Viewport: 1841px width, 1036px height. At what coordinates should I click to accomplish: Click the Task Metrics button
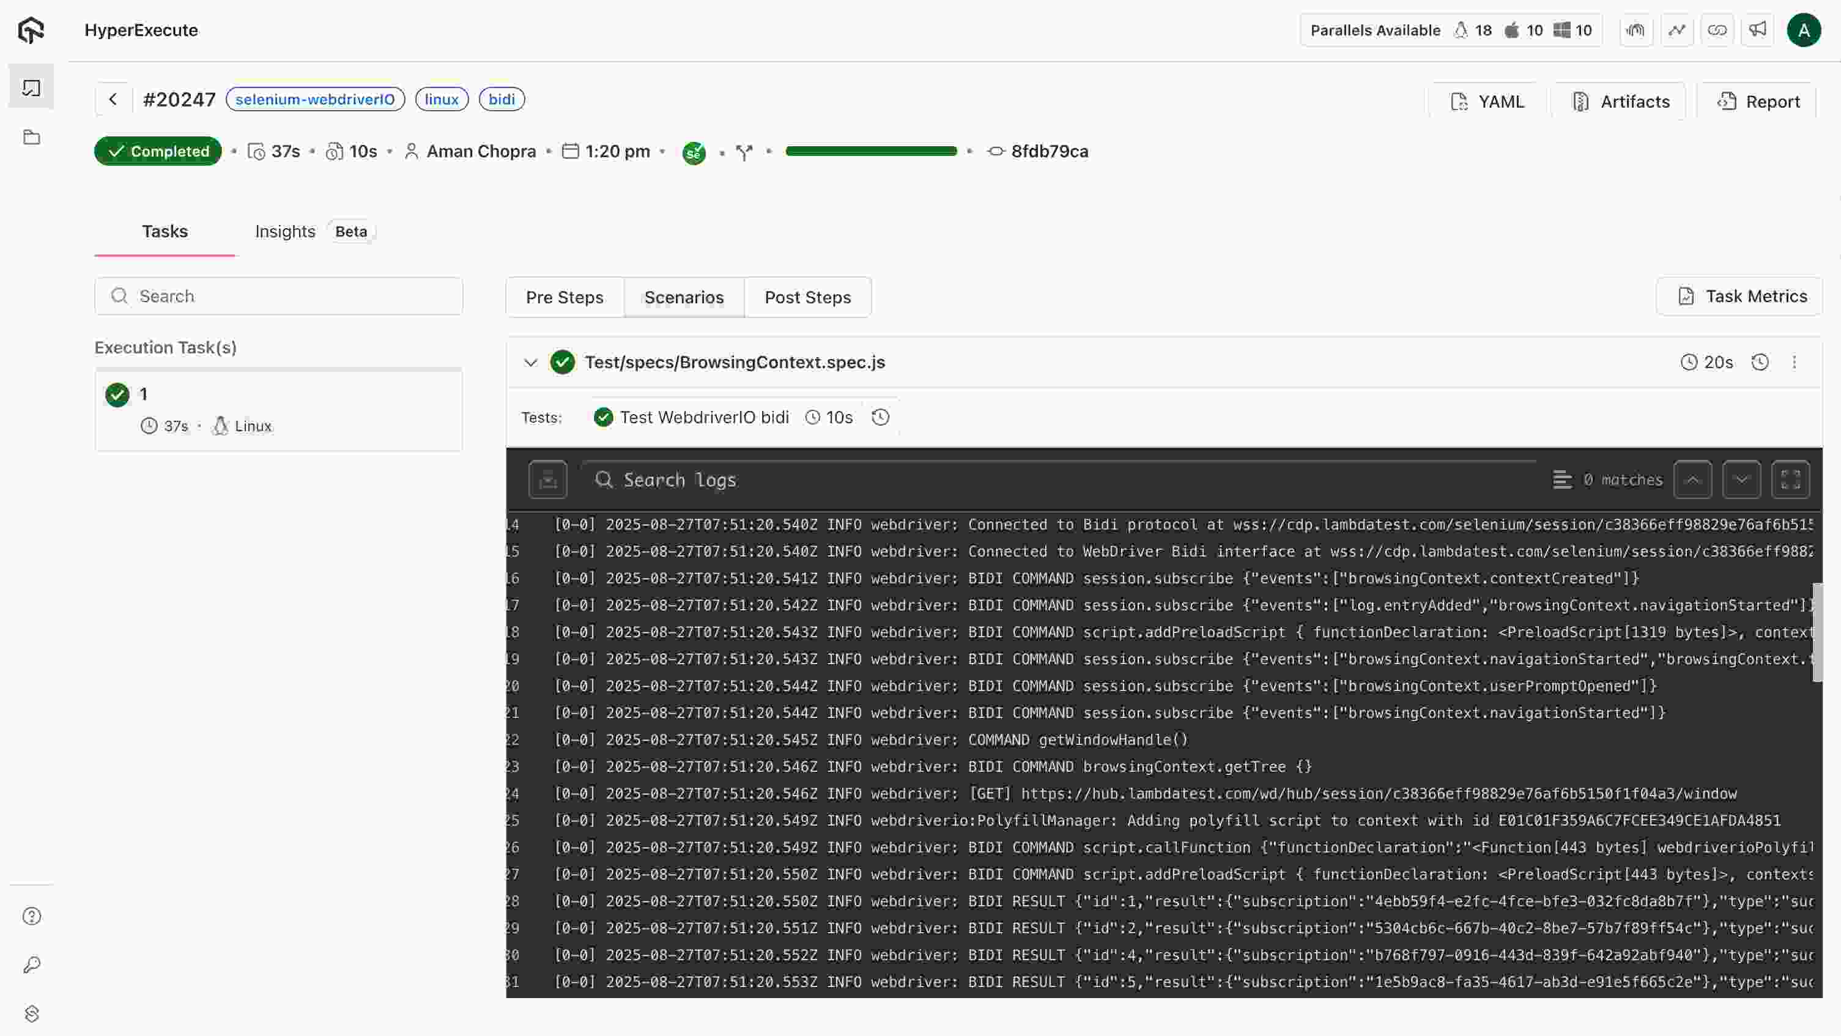coord(1741,297)
